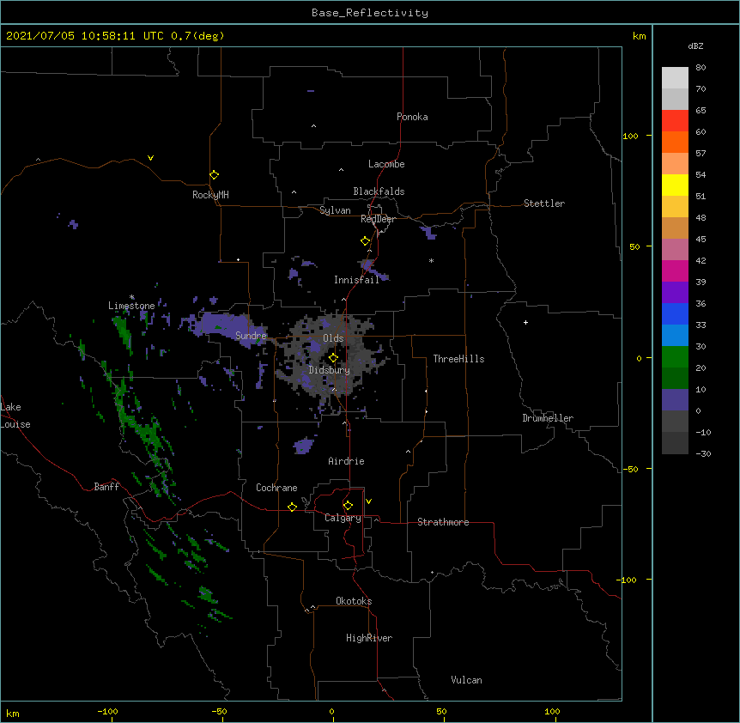Click the Lacombe city label
The width and height of the screenshot is (740, 723).
(x=386, y=164)
